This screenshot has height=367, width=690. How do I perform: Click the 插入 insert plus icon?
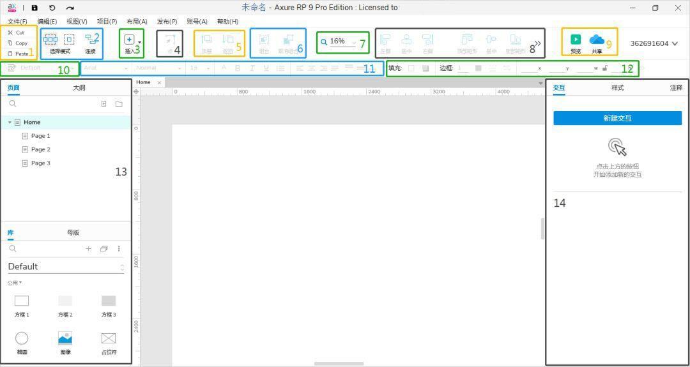[x=129, y=40]
